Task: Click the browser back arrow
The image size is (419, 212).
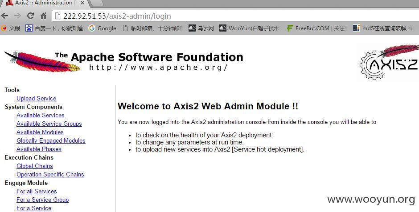Action: [5, 16]
